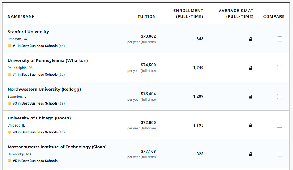Tick compare checkbox for Northwestern Kellogg
Viewport: 293px width, 170px height.
click(279, 97)
